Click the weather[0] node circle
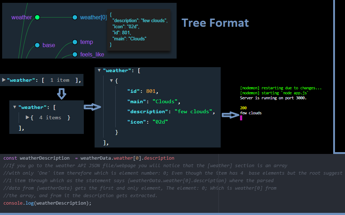This screenshot has width=345, height=215. coord(75,17)
